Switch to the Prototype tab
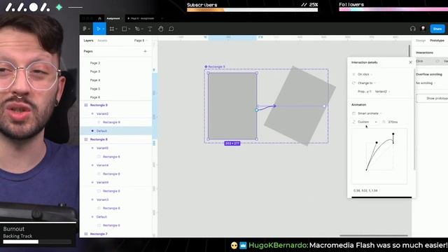The width and height of the screenshot is (448, 252). coord(437,41)
